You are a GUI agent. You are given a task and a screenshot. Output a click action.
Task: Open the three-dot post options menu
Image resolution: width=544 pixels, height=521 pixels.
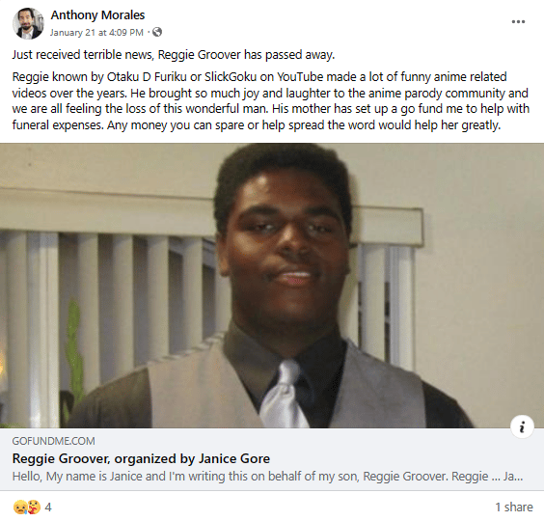pos(518,22)
